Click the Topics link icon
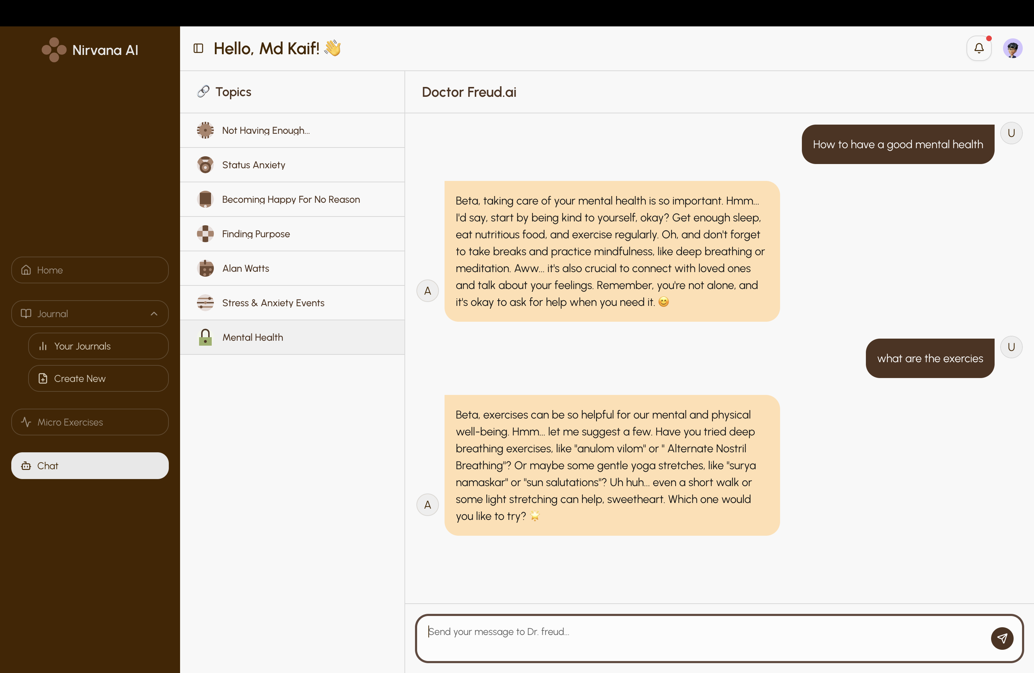The image size is (1034, 673). 203,91
